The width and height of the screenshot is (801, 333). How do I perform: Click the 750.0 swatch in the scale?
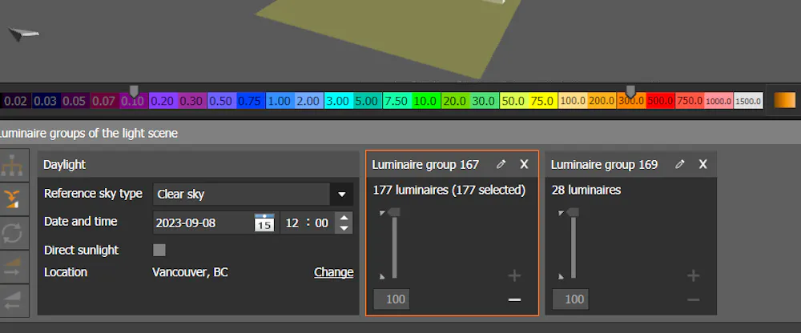(x=689, y=101)
